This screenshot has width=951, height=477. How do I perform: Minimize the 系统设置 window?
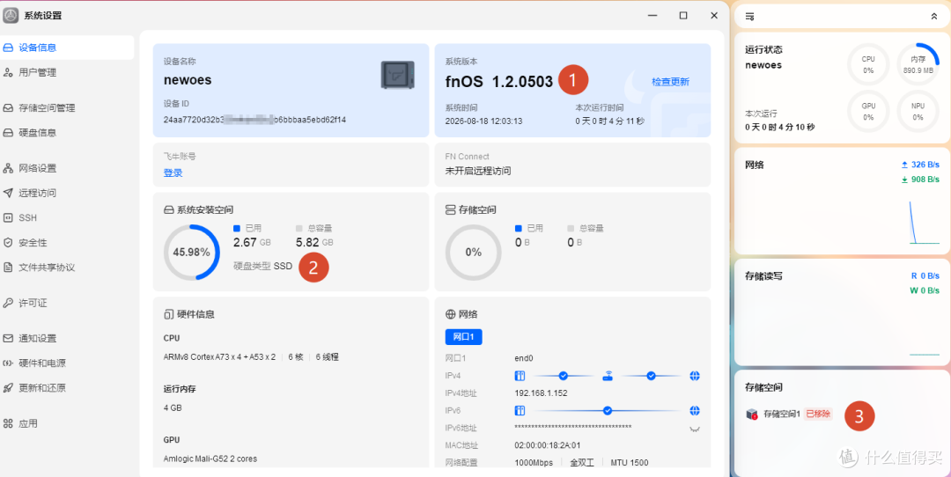coord(652,15)
